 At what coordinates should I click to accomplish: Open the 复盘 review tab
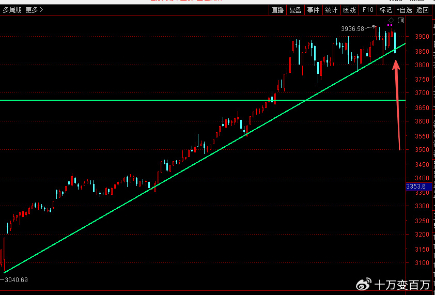[296, 10]
